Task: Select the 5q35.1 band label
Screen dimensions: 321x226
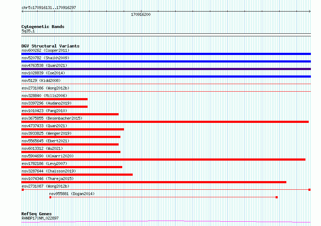Action: coord(28,31)
